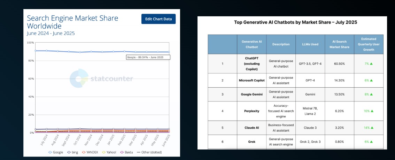Image resolution: width=395 pixels, height=160 pixels.
Task: Toggle the Google series in legend
Action: coord(57,152)
